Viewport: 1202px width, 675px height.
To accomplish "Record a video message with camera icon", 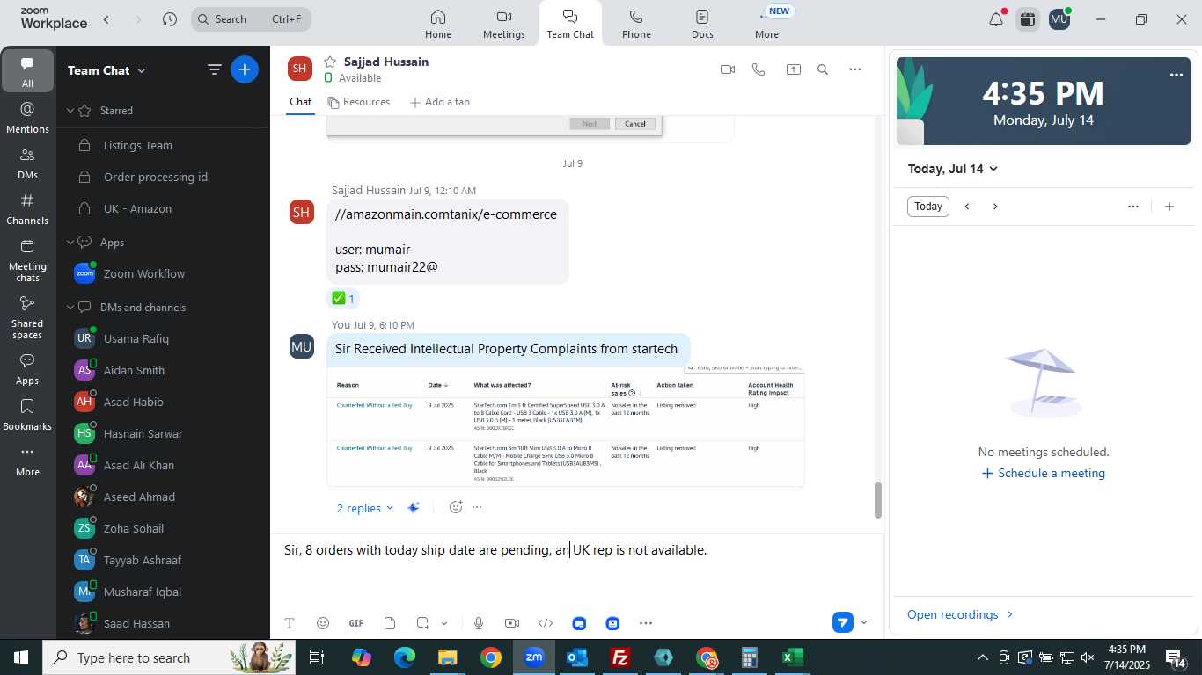I will coord(512,623).
